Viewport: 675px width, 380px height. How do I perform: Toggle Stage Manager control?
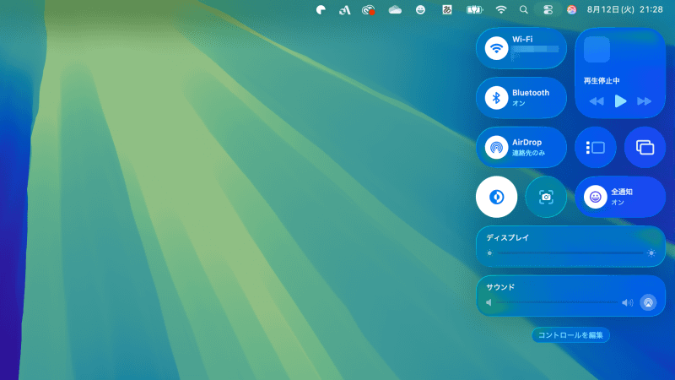point(596,147)
